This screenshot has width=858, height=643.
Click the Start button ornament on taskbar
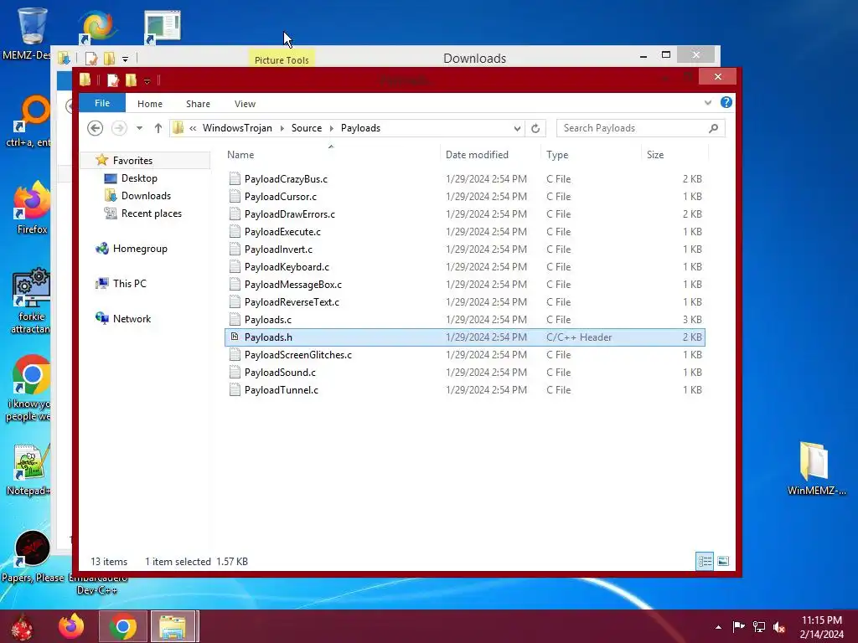coord(21,626)
